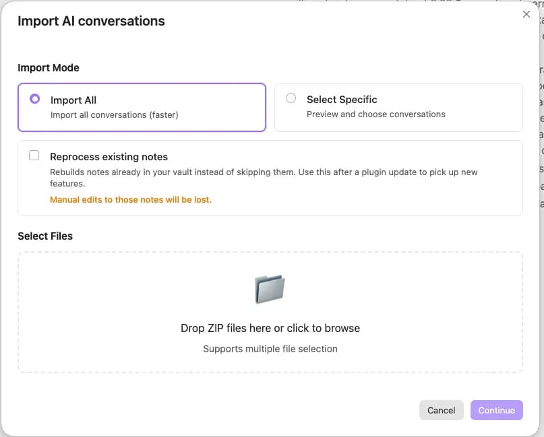544x437 pixels.
Task: Click the 'Select Files' heading
Action: tap(45, 236)
